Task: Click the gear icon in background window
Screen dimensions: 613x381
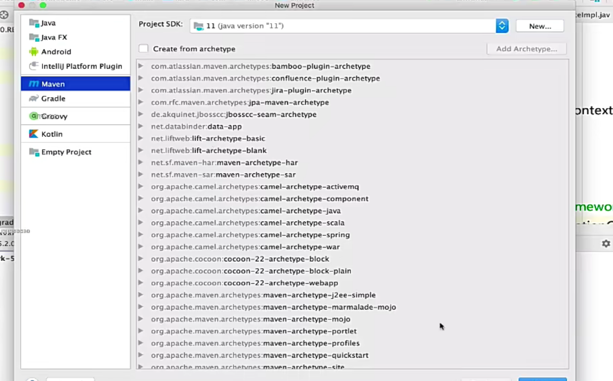Action: click(x=606, y=244)
